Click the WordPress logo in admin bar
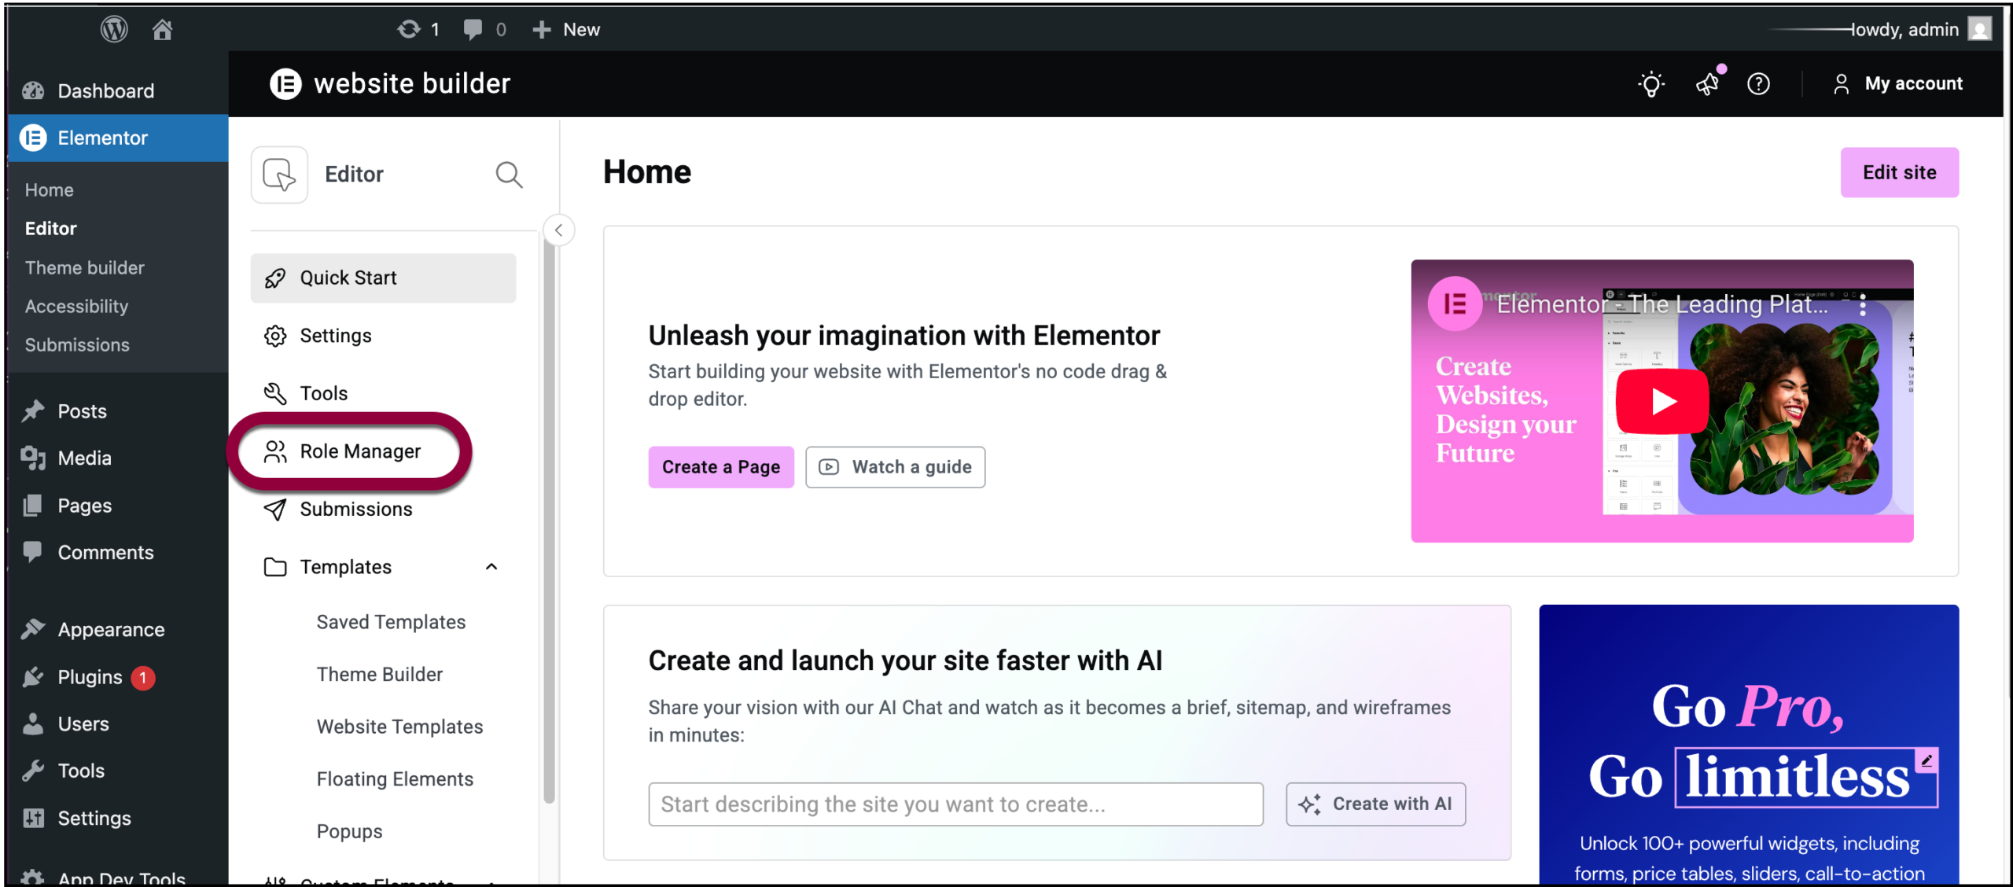This screenshot has width=2013, height=887. [x=114, y=29]
